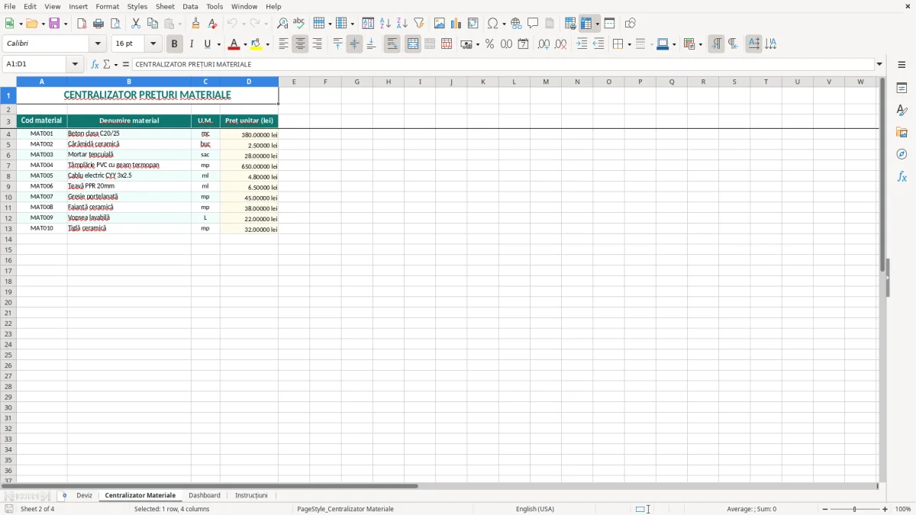Apply the yellow background color swatch
Image resolution: width=916 pixels, height=515 pixels.
click(256, 44)
